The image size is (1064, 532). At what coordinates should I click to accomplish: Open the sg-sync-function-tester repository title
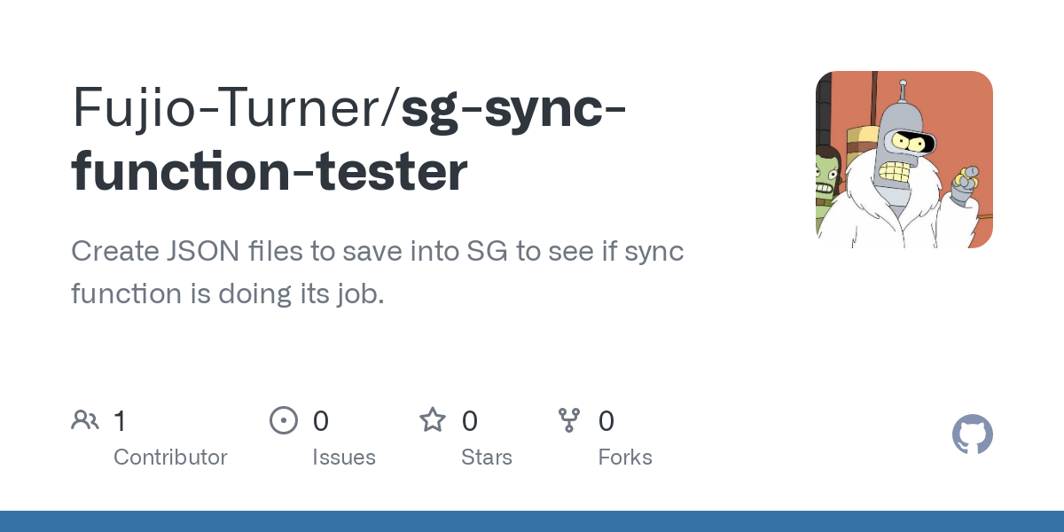[348, 139]
